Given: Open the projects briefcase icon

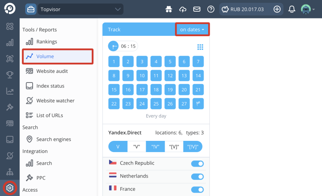Looking at the screenshot, I should [31, 9].
